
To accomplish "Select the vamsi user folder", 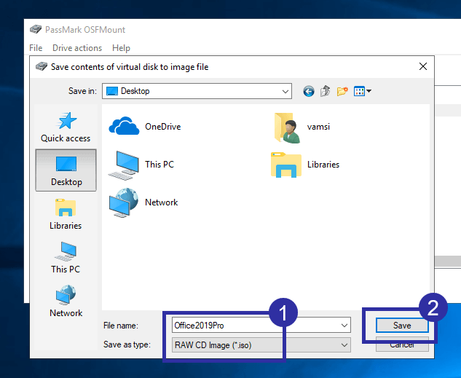I will 302,127.
